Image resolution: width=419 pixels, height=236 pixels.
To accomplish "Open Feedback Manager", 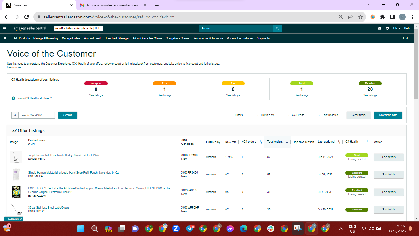I will click(x=117, y=38).
